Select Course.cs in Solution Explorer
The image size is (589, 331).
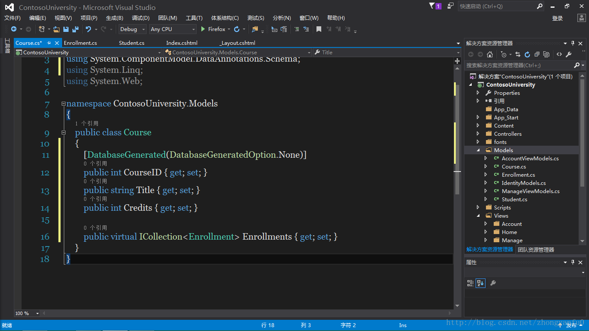[x=514, y=166]
